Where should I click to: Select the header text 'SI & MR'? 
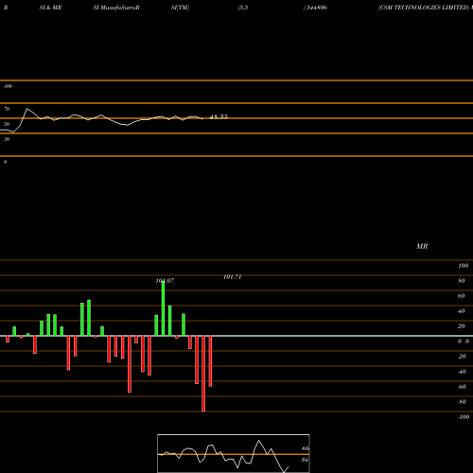click(50, 8)
